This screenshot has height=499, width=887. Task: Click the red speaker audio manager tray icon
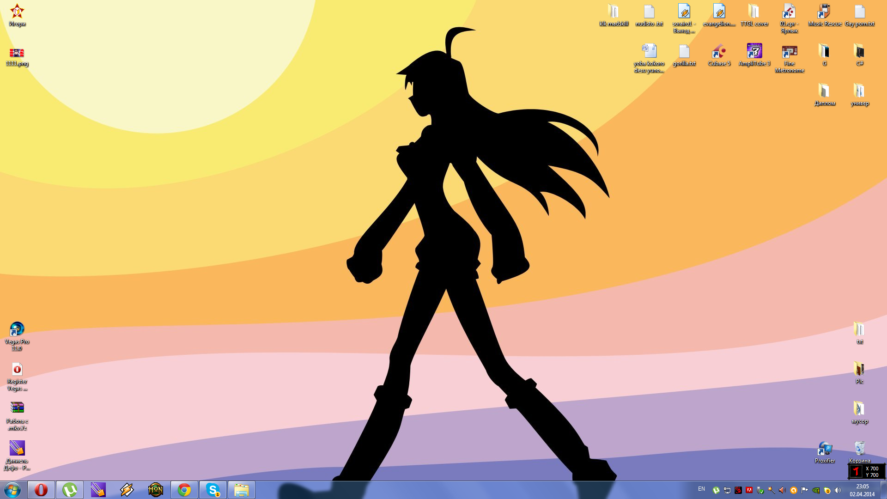tap(783, 490)
